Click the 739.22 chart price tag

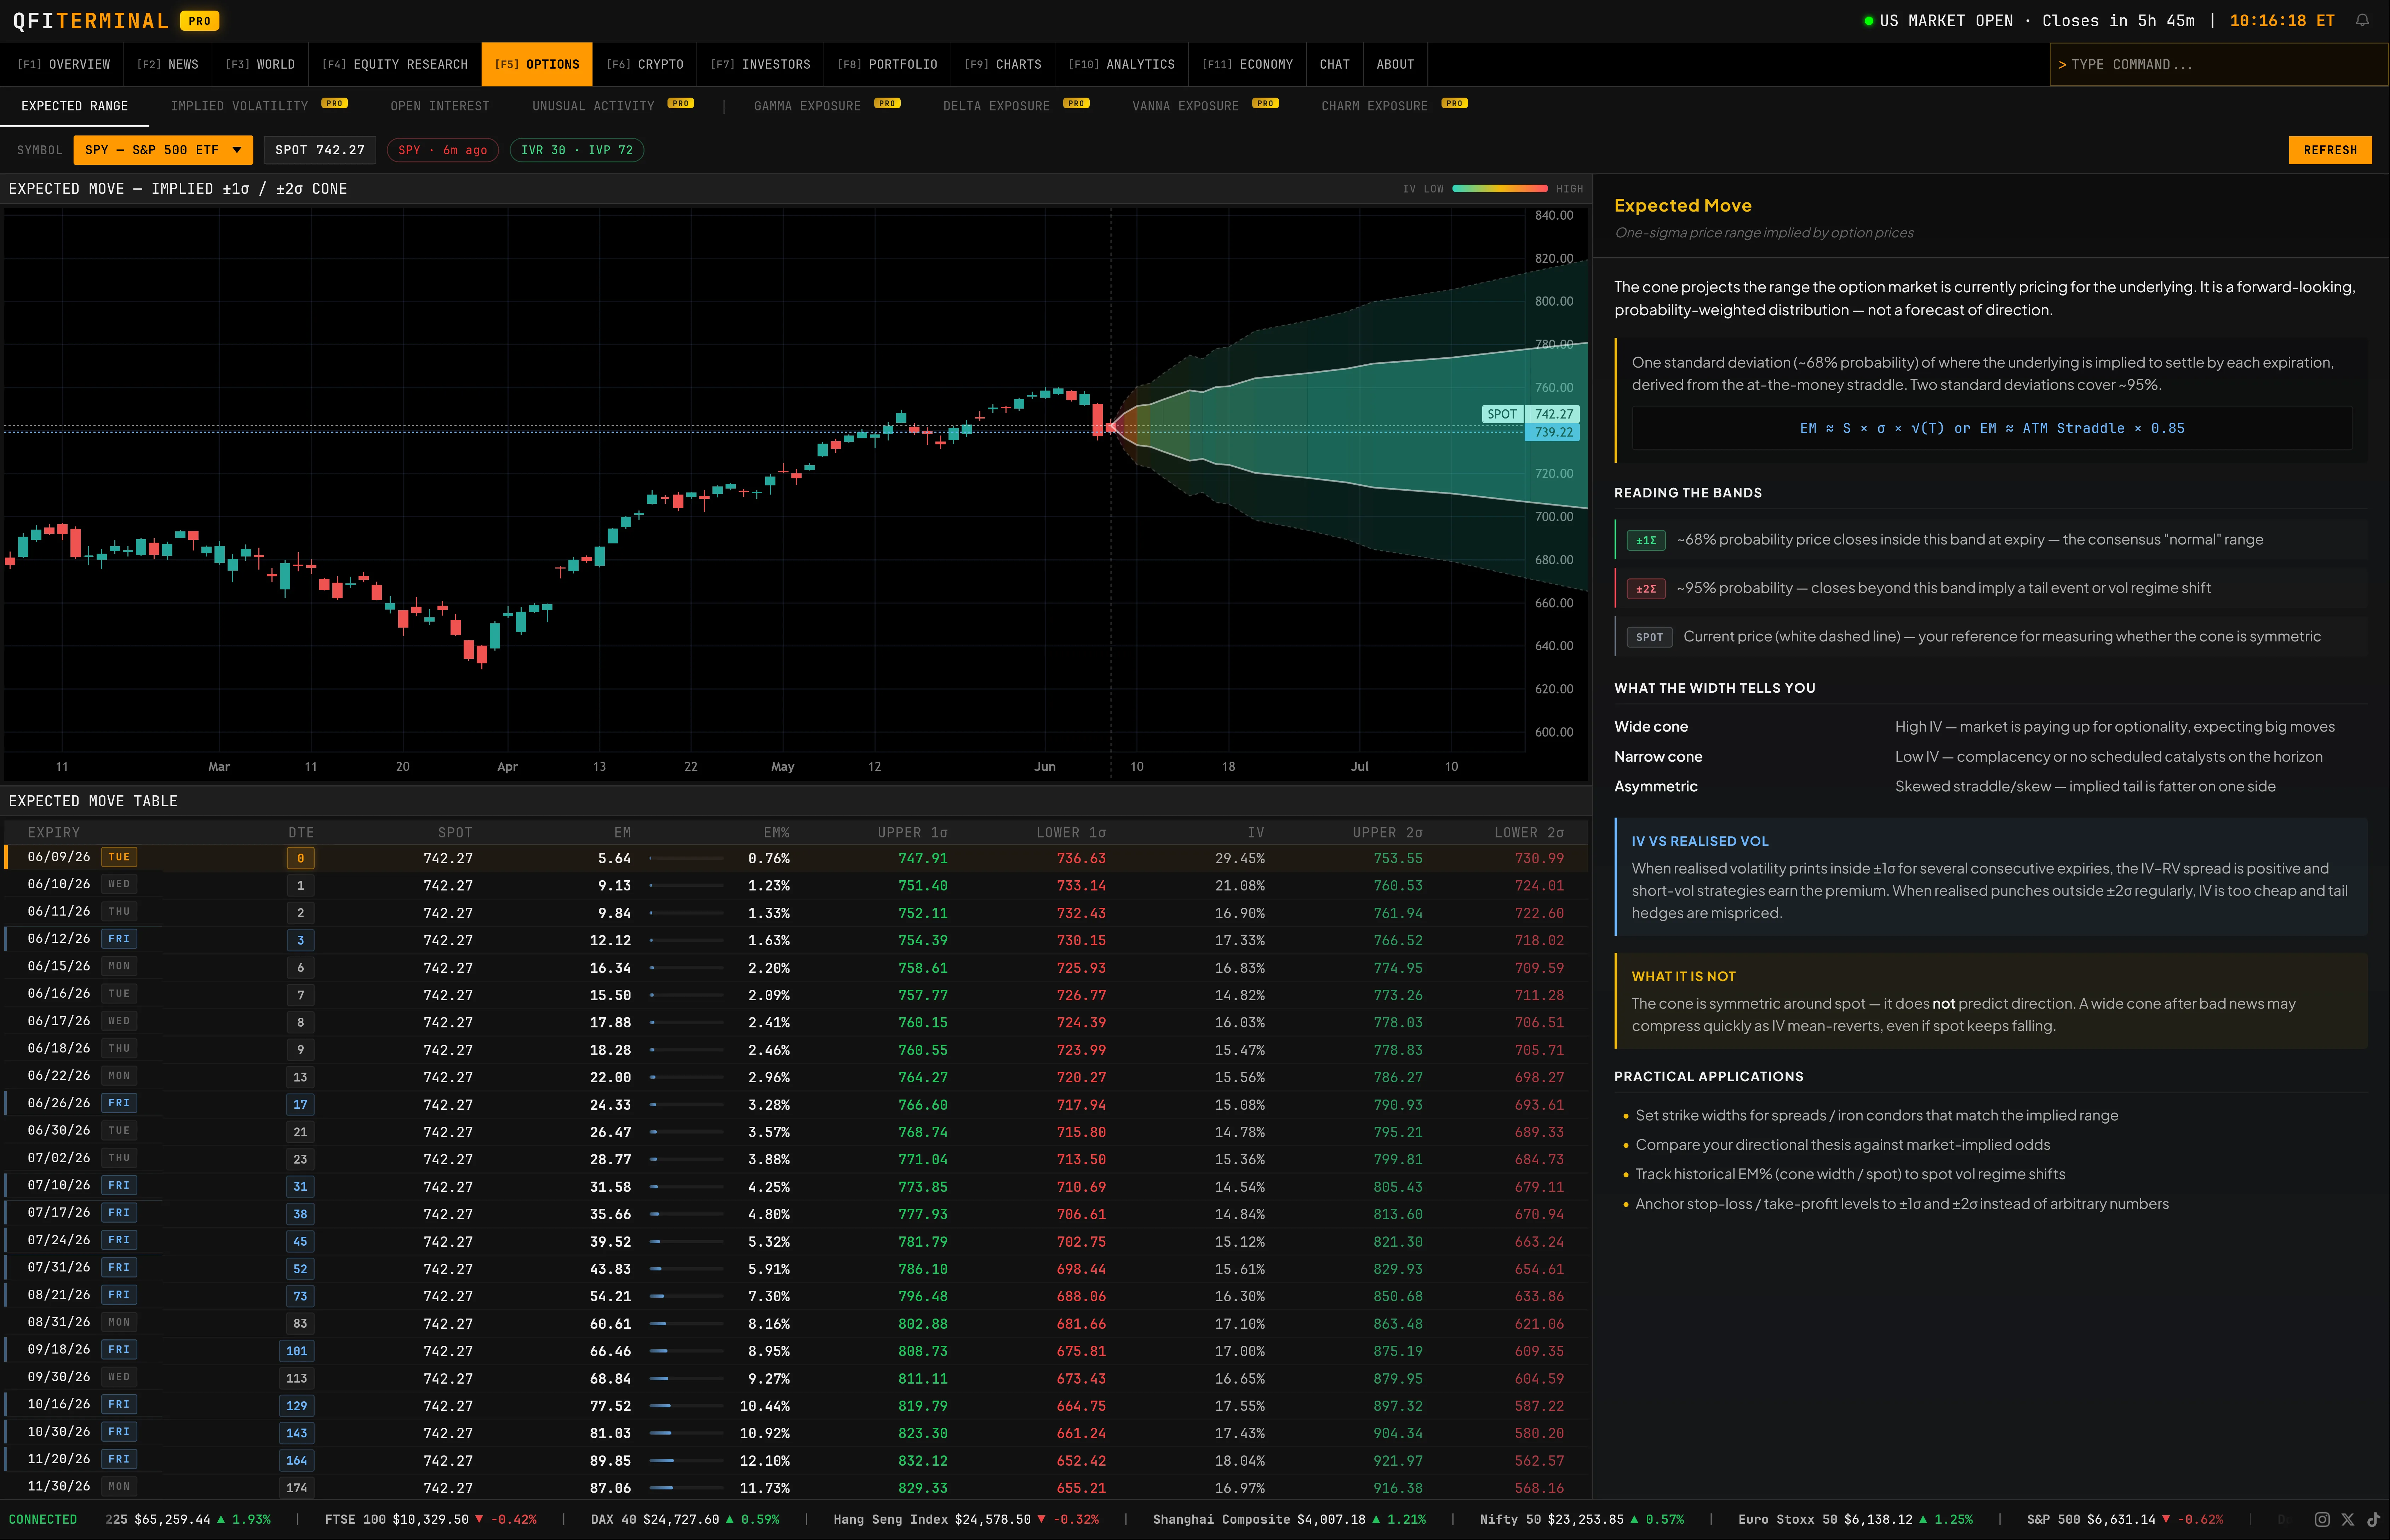coord(1553,432)
